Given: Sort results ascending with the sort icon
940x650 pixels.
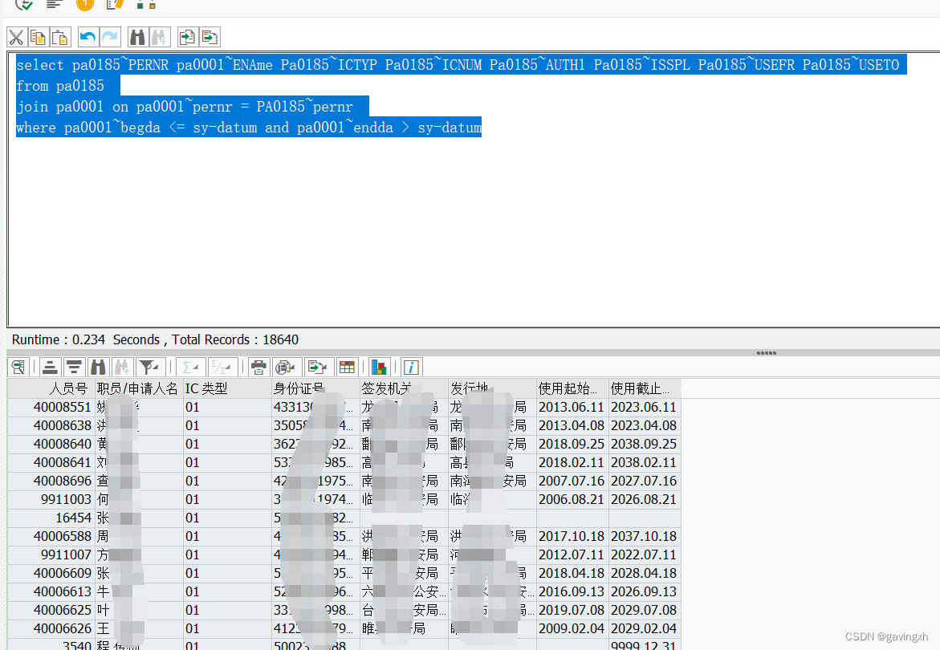Looking at the screenshot, I should coord(50,367).
